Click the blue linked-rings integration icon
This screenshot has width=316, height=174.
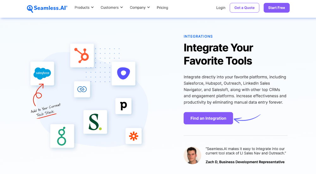[x=82, y=89]
